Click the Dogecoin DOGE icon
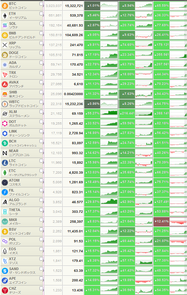 tap(5, 55)
